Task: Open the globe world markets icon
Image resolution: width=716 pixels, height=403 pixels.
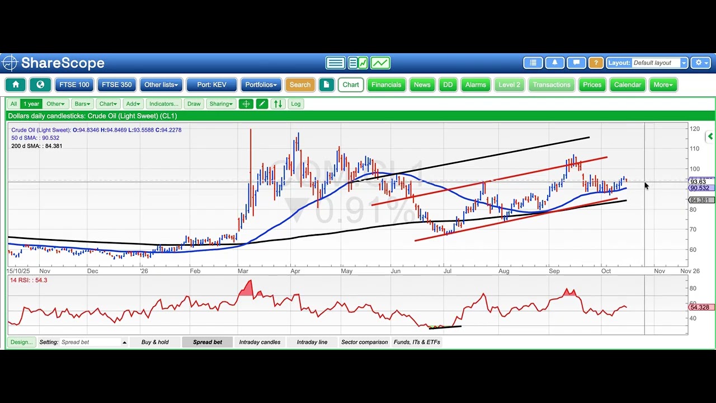Action: pos(40,85)
